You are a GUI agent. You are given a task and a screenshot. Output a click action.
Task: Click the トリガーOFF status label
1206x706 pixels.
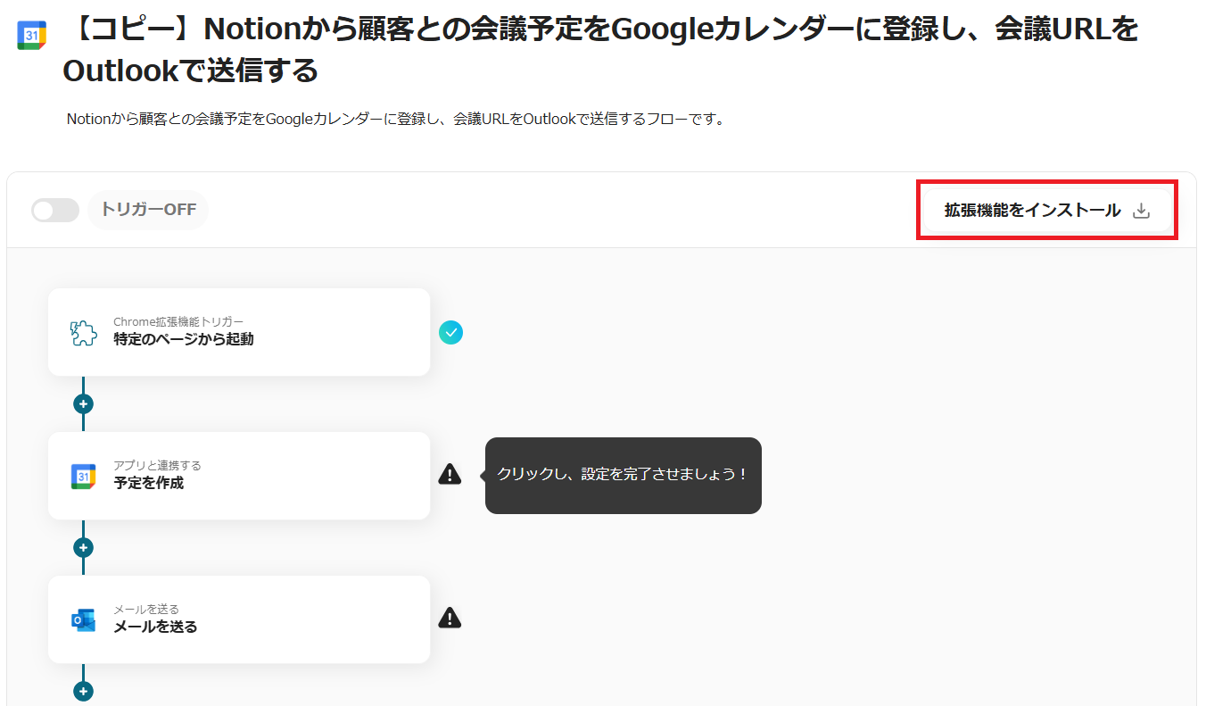coord(148,211)
